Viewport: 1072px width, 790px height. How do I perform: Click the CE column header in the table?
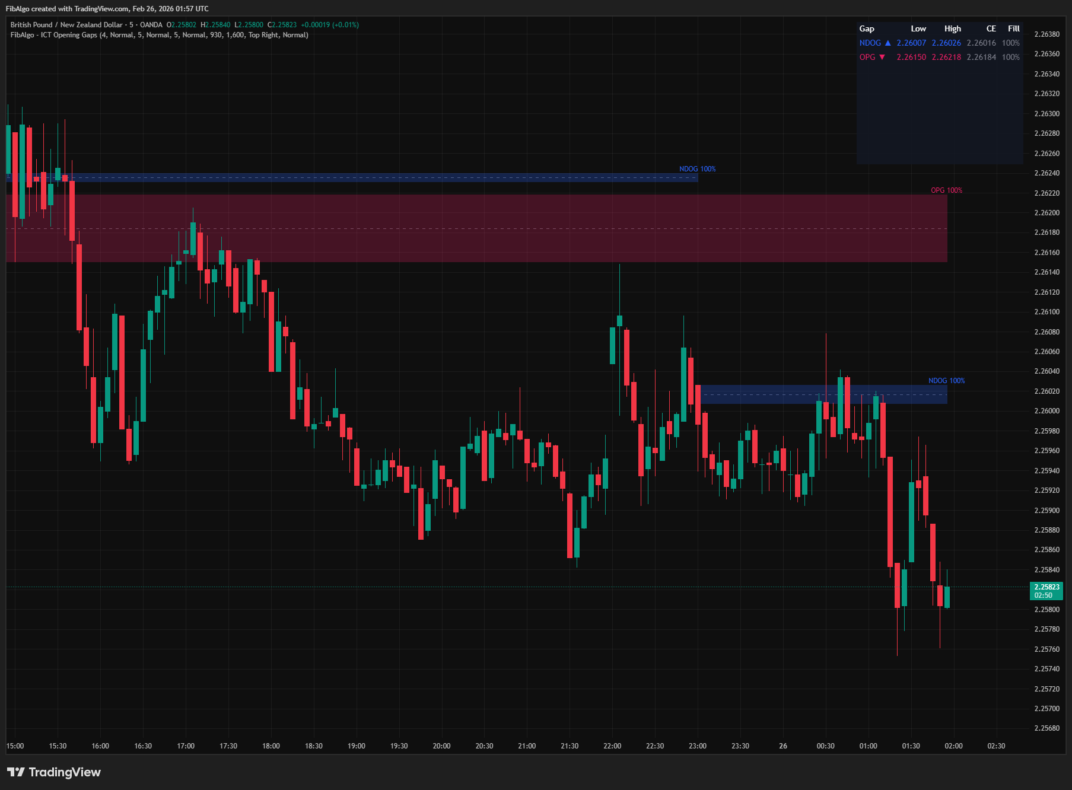coord(990,28)
